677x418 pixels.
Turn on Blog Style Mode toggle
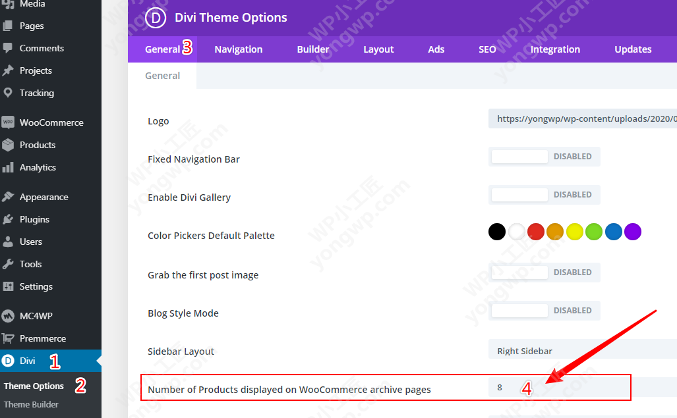point(544,311)
